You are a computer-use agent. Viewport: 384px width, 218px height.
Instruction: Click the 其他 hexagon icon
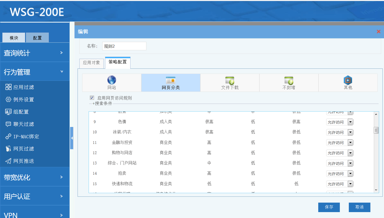click(348, 80)
